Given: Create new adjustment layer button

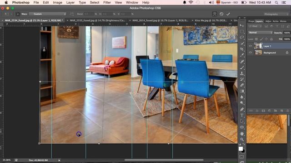Looking at the screenshot, I should click(269, 110).
